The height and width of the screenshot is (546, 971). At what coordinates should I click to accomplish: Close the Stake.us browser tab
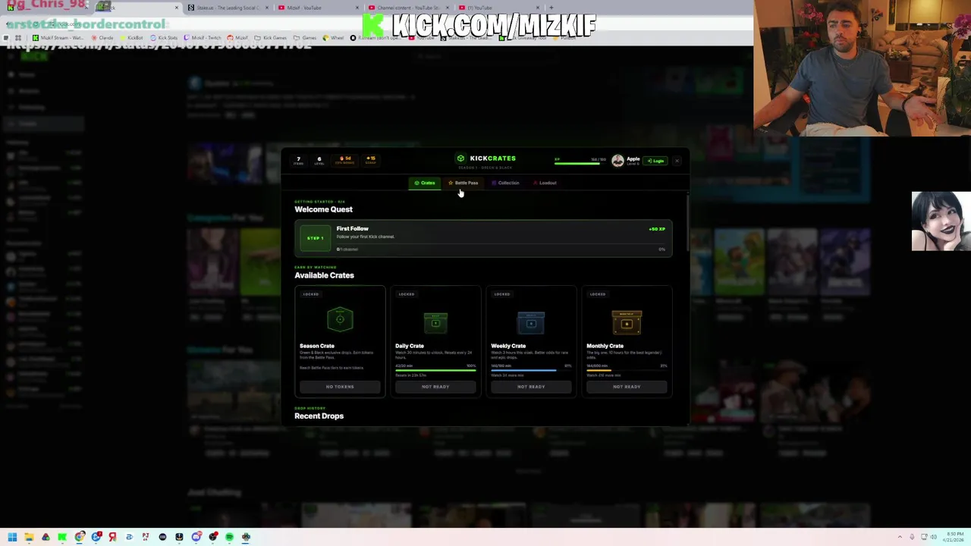click(x=267, y=8)
